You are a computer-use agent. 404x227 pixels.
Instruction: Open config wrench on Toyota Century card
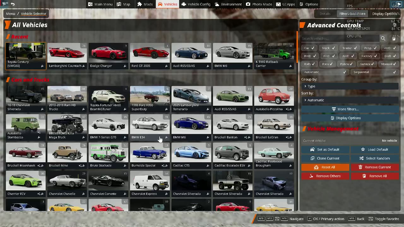click(42, 66)
